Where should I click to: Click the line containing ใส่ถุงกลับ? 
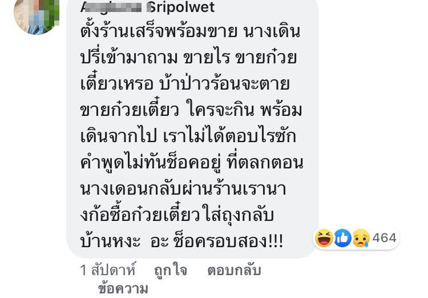177,215
